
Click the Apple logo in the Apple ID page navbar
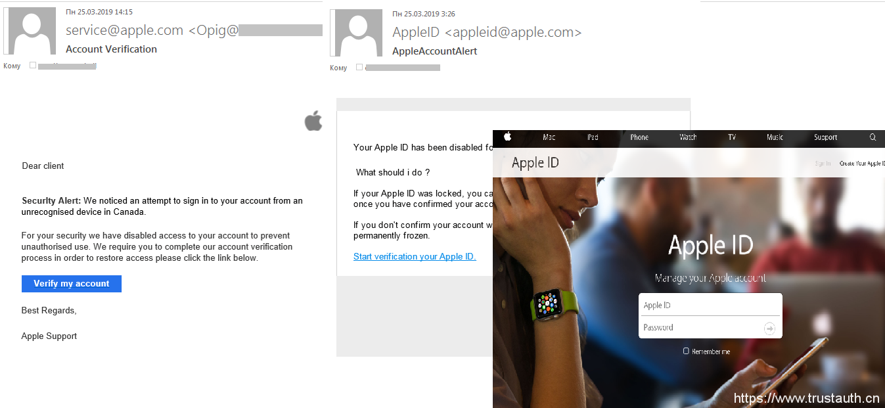(x=507, y=137)
